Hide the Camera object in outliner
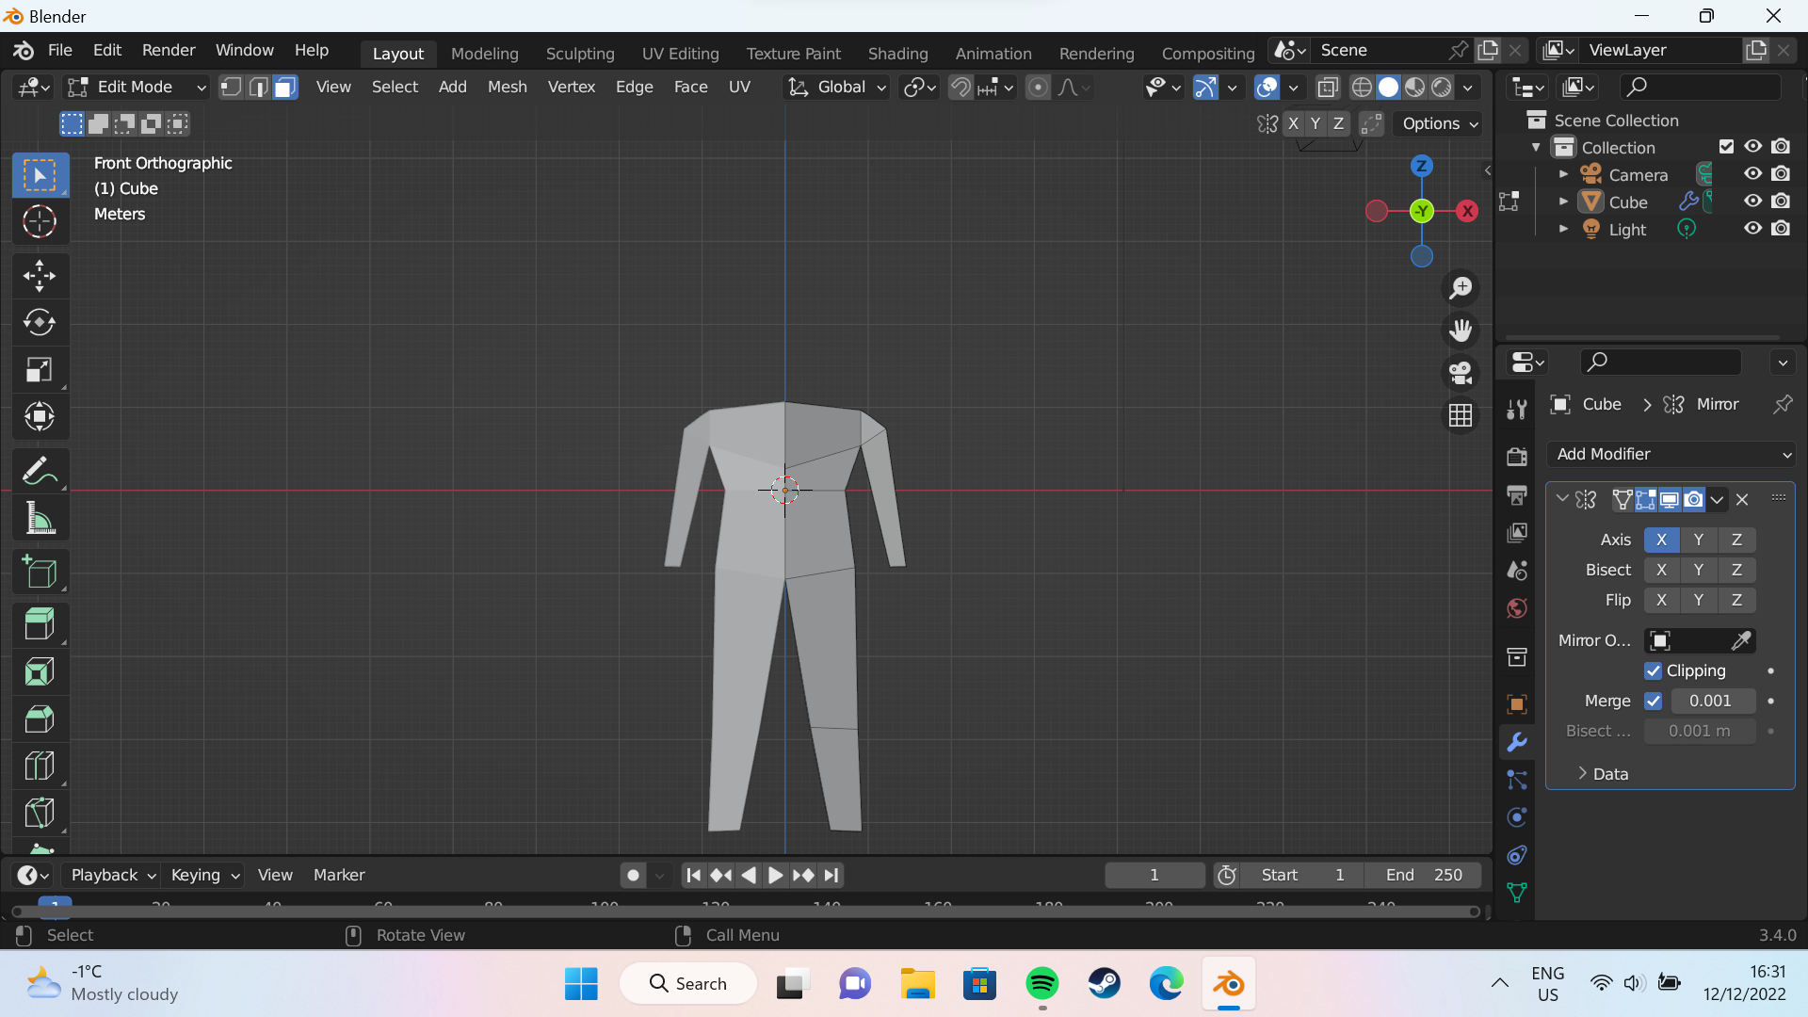Image resolution: width=1808 pixels, height=1017 pixels. (x=1752, y=174)
